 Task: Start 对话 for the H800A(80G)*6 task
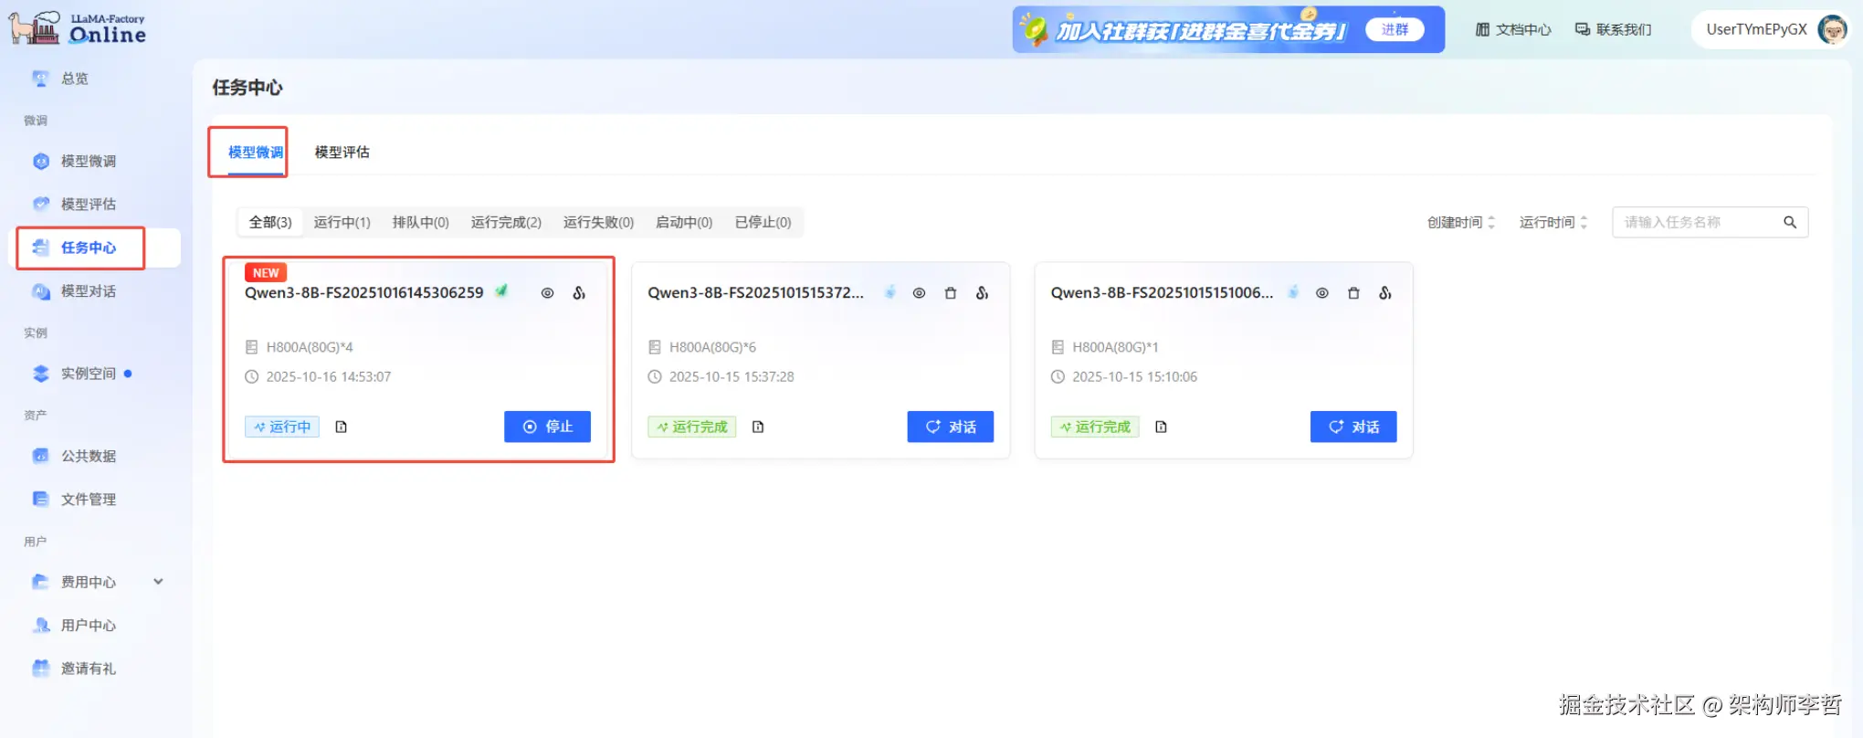pyautogui.click(x=950, y=427)
